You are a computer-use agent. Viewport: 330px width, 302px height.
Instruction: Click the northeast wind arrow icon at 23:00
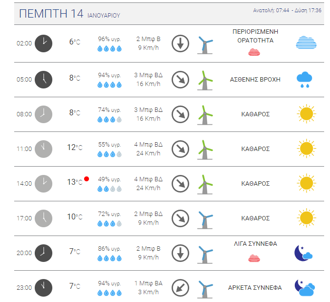tap(180, 288)
